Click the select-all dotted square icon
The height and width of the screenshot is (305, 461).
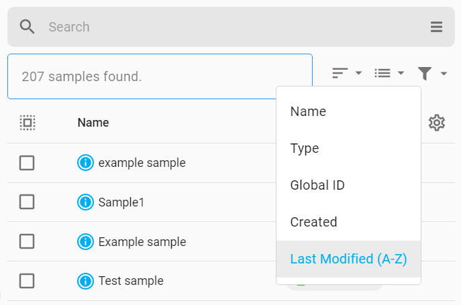(x=28, y=123)
